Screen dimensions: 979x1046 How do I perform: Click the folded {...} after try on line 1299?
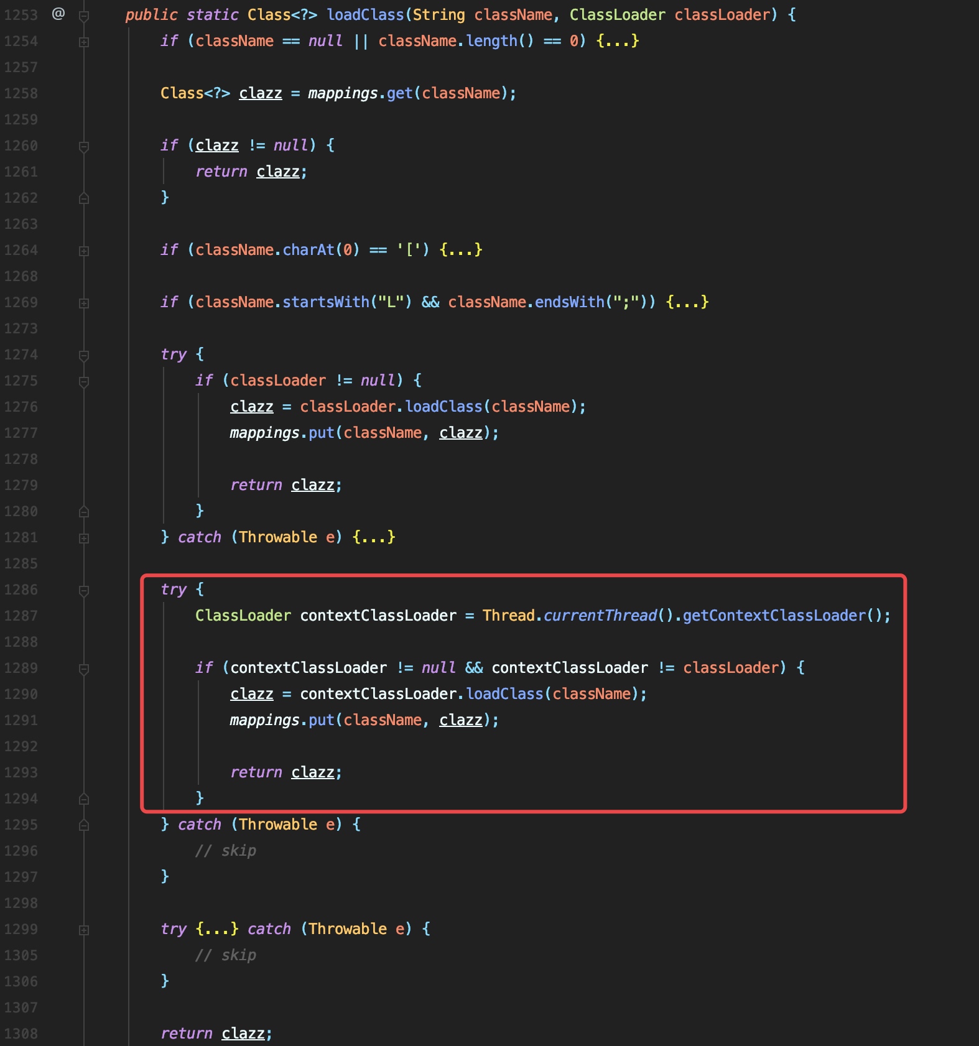[217, 929]
